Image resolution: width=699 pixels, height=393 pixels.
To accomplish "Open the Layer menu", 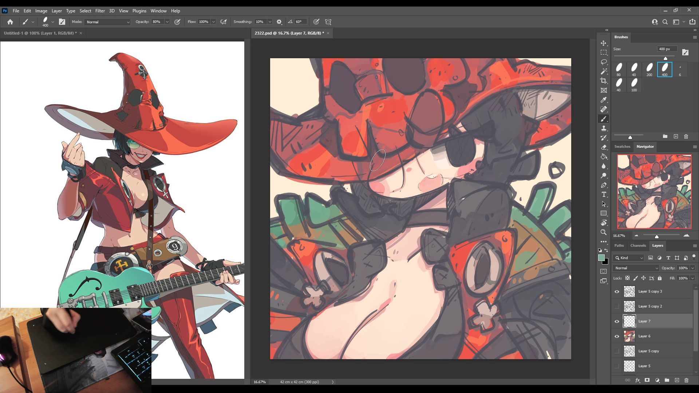I will (x=56, y=11).
